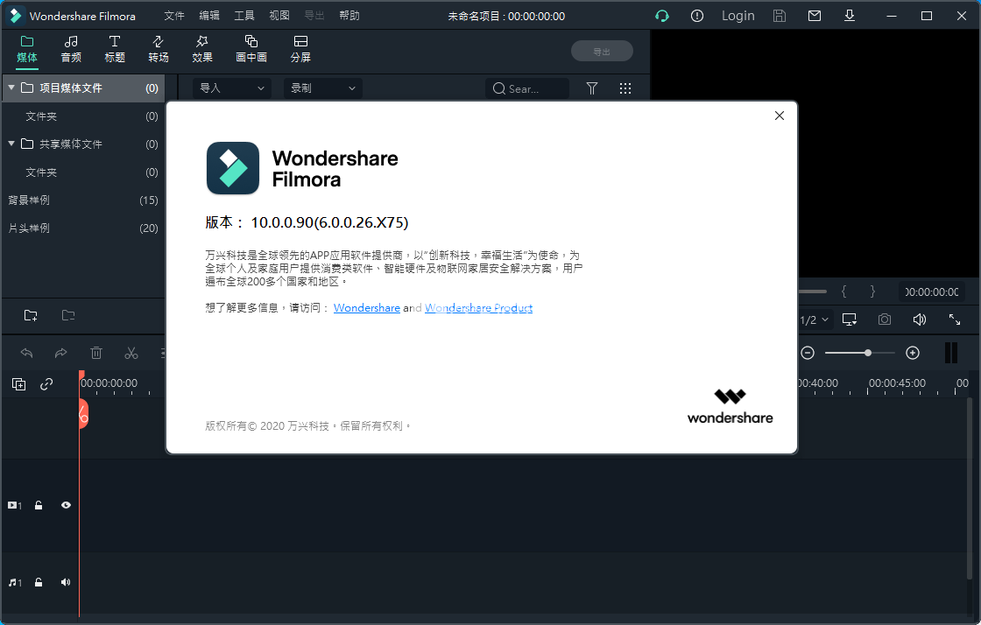This screenshot has height=625, width=981.
Task: Open the 工具 menu
Action: (x=244, y=16)
